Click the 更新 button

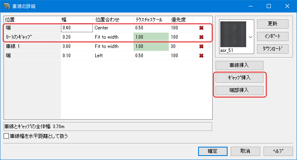point(272,24)
